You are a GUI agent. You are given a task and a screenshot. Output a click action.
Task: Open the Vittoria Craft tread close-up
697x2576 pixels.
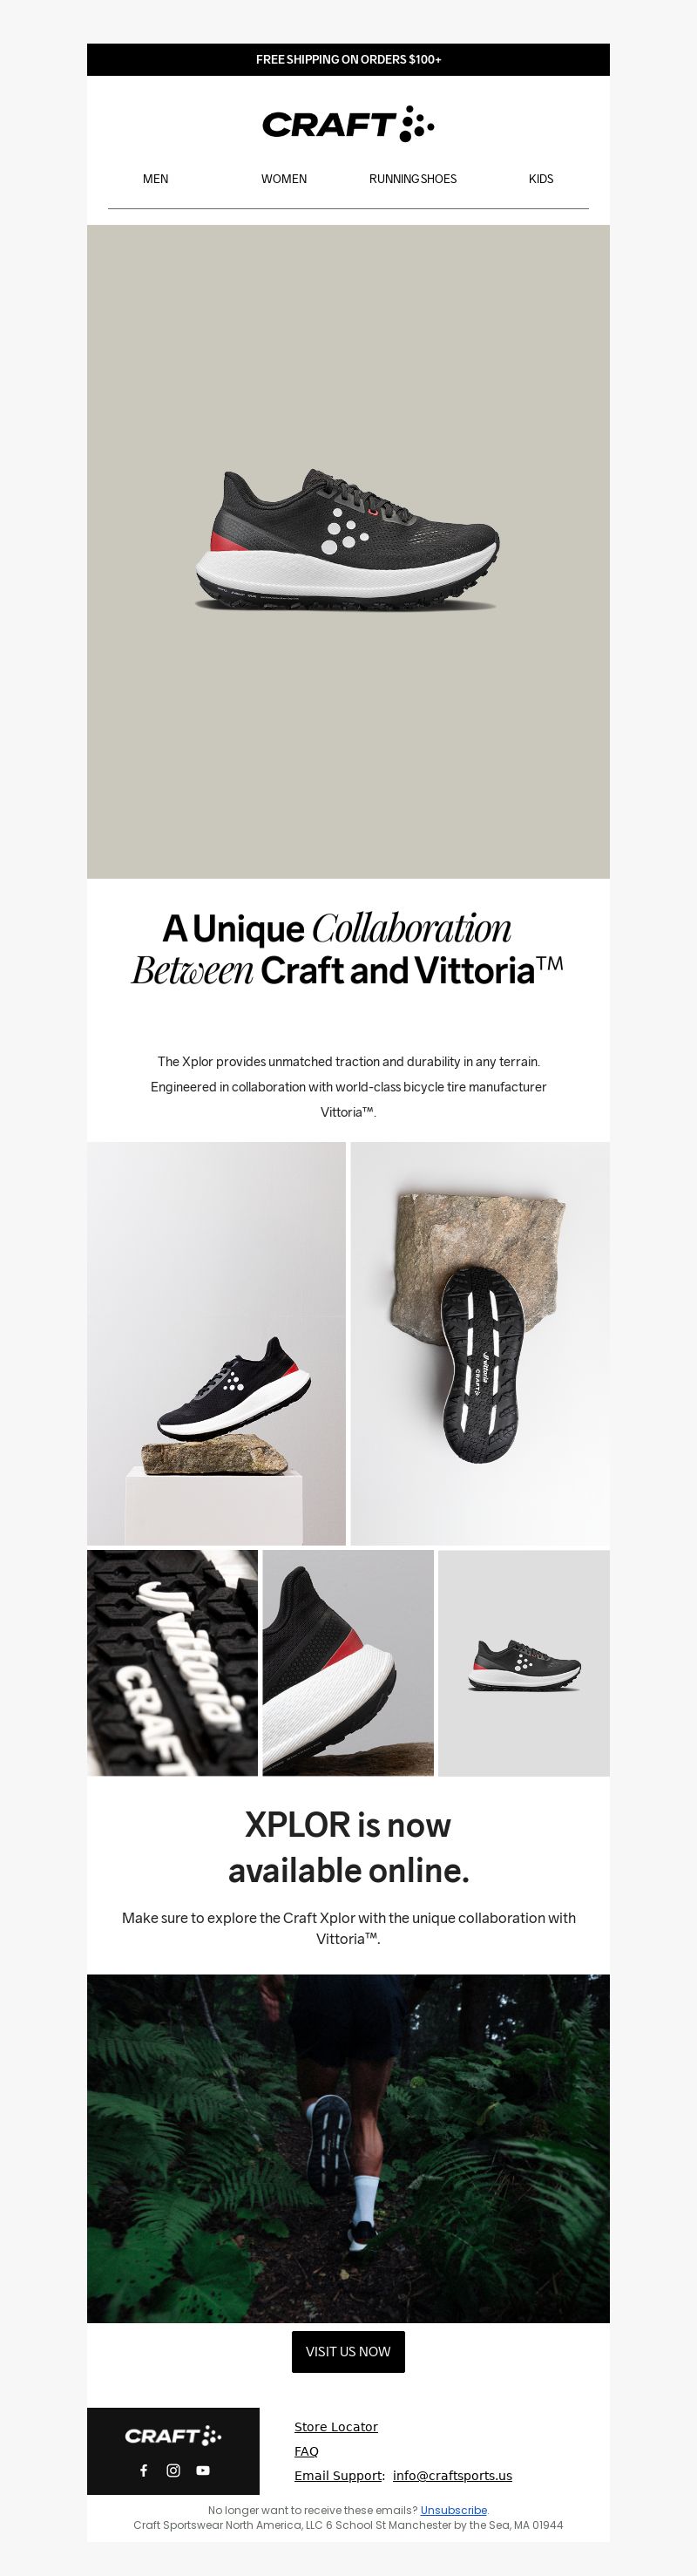coord(172,1662)
